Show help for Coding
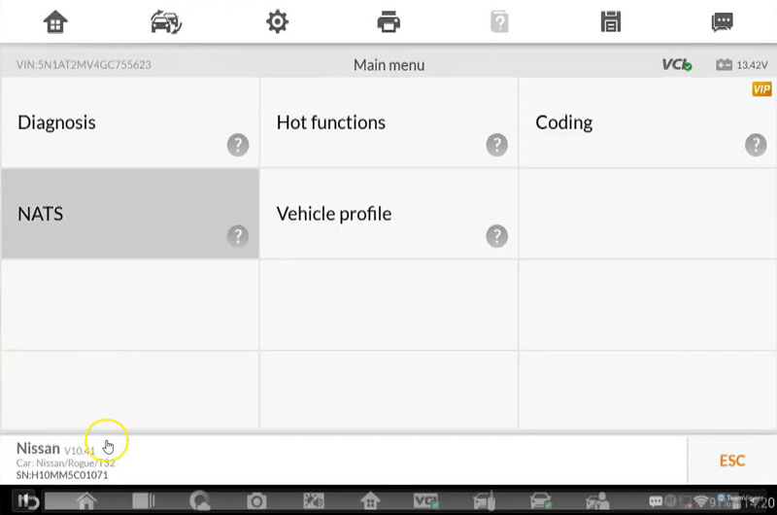Viewport: 777px width, 515px height. (x=756, y=145)
